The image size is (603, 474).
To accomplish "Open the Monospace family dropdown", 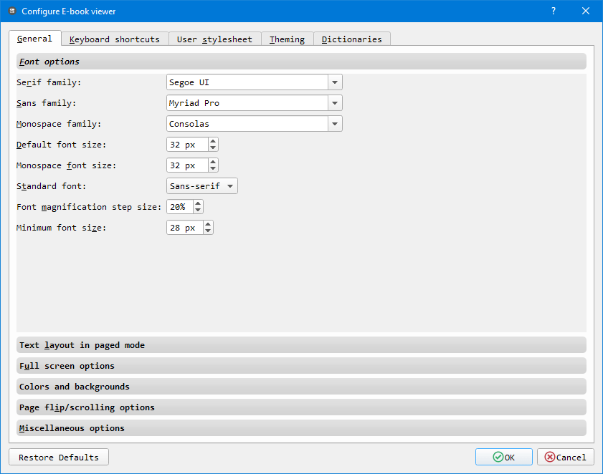I will tap(334, 123).
